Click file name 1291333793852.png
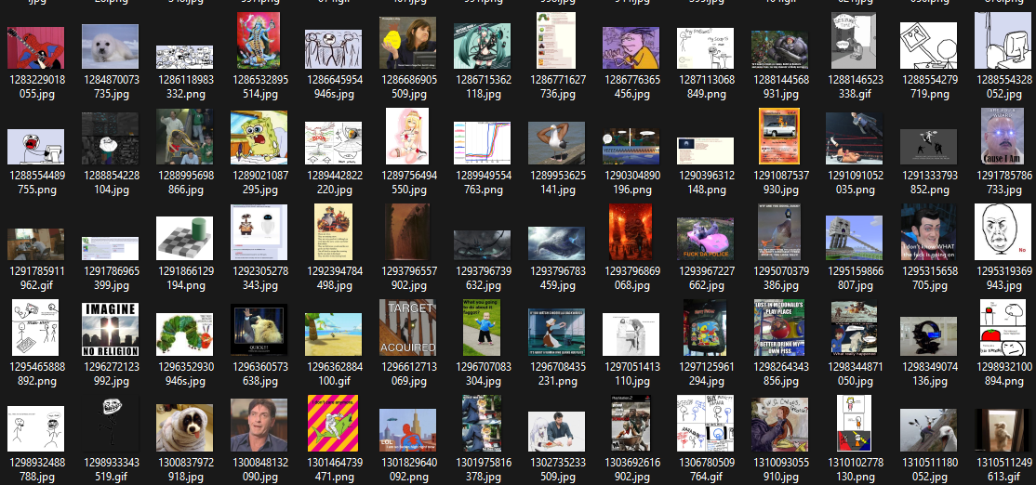Viewport: 1036px width, 485px height. 928,183
